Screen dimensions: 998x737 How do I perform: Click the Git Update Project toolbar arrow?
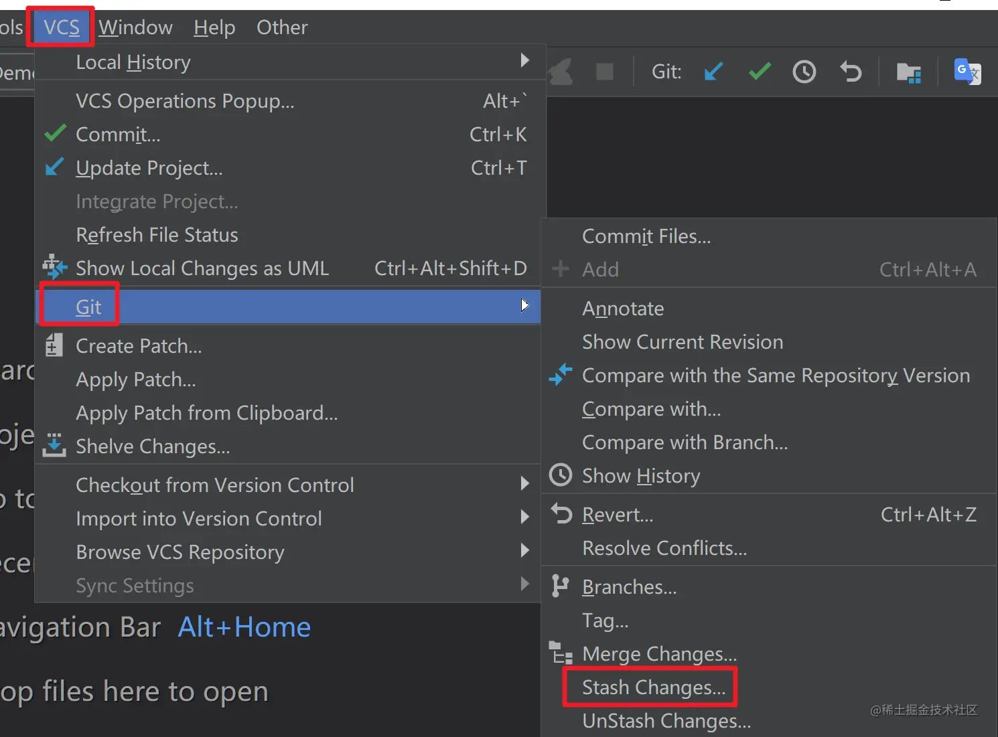click(x=713, y=71)
